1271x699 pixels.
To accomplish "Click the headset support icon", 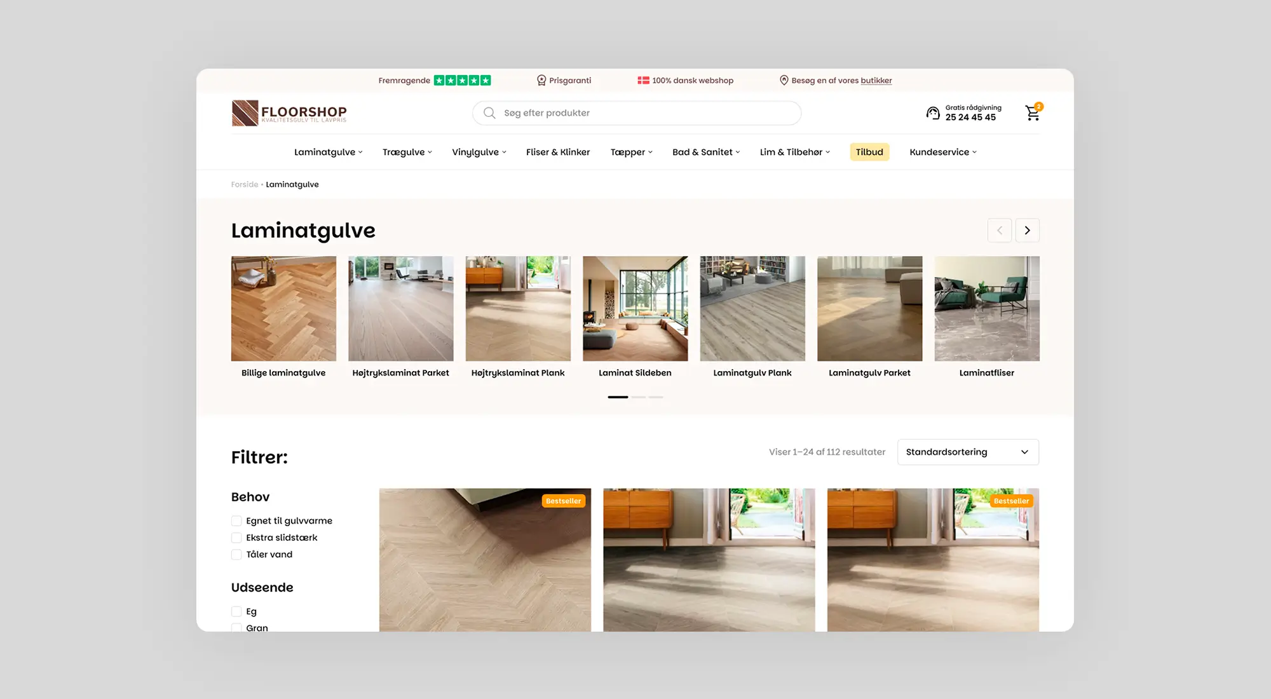I will [932, 113].
